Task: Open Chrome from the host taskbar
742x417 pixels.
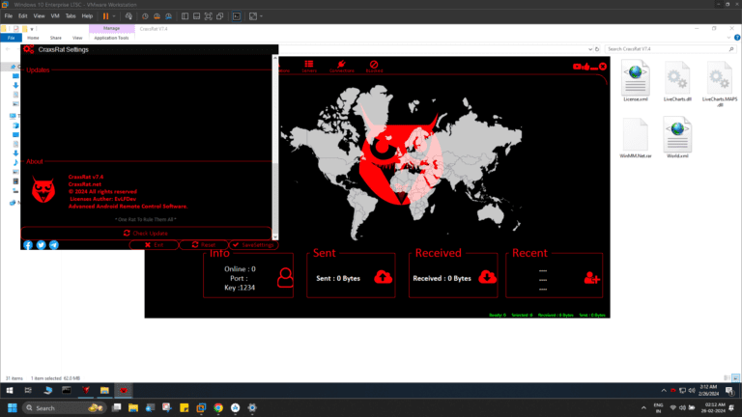Action: pos(218,407)
